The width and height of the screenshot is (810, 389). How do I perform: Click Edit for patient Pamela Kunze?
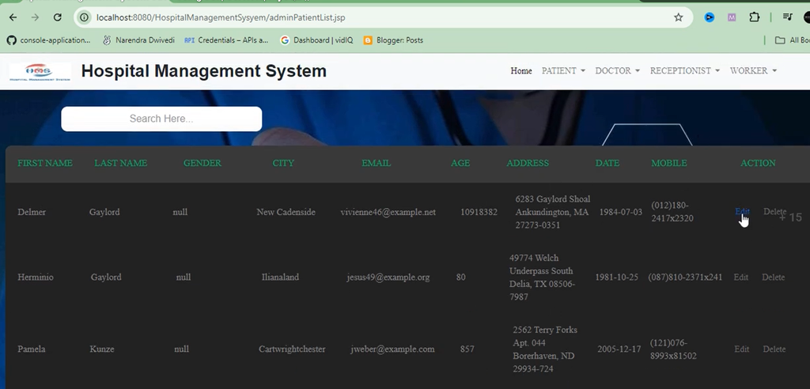(x=742, y=349)
